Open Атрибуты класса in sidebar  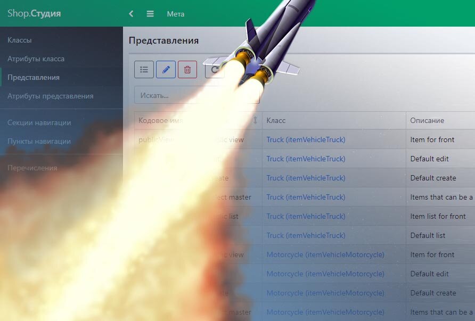click(x=61, y=59)
